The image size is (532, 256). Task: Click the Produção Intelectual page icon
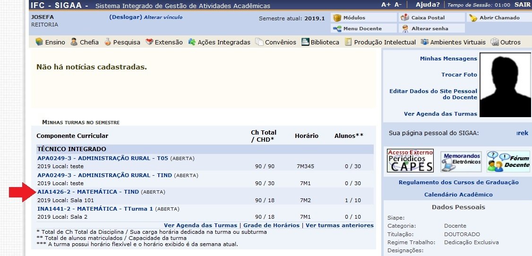pyautogui.click(x=348, y=42)
